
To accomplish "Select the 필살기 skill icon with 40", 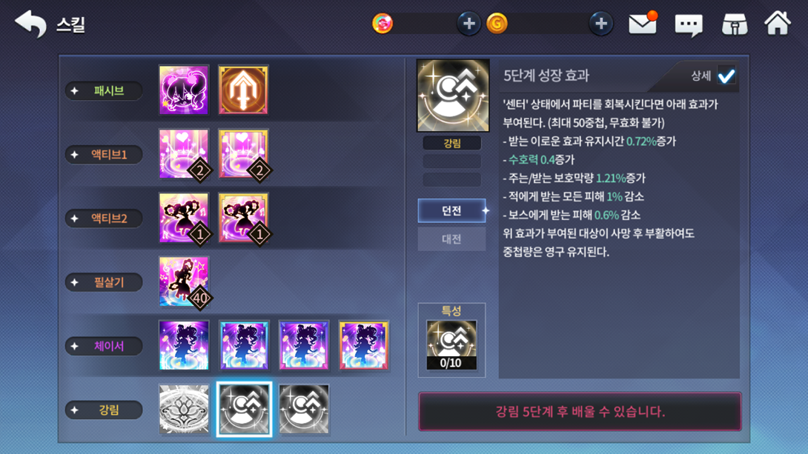I will (x=184, y=281).
